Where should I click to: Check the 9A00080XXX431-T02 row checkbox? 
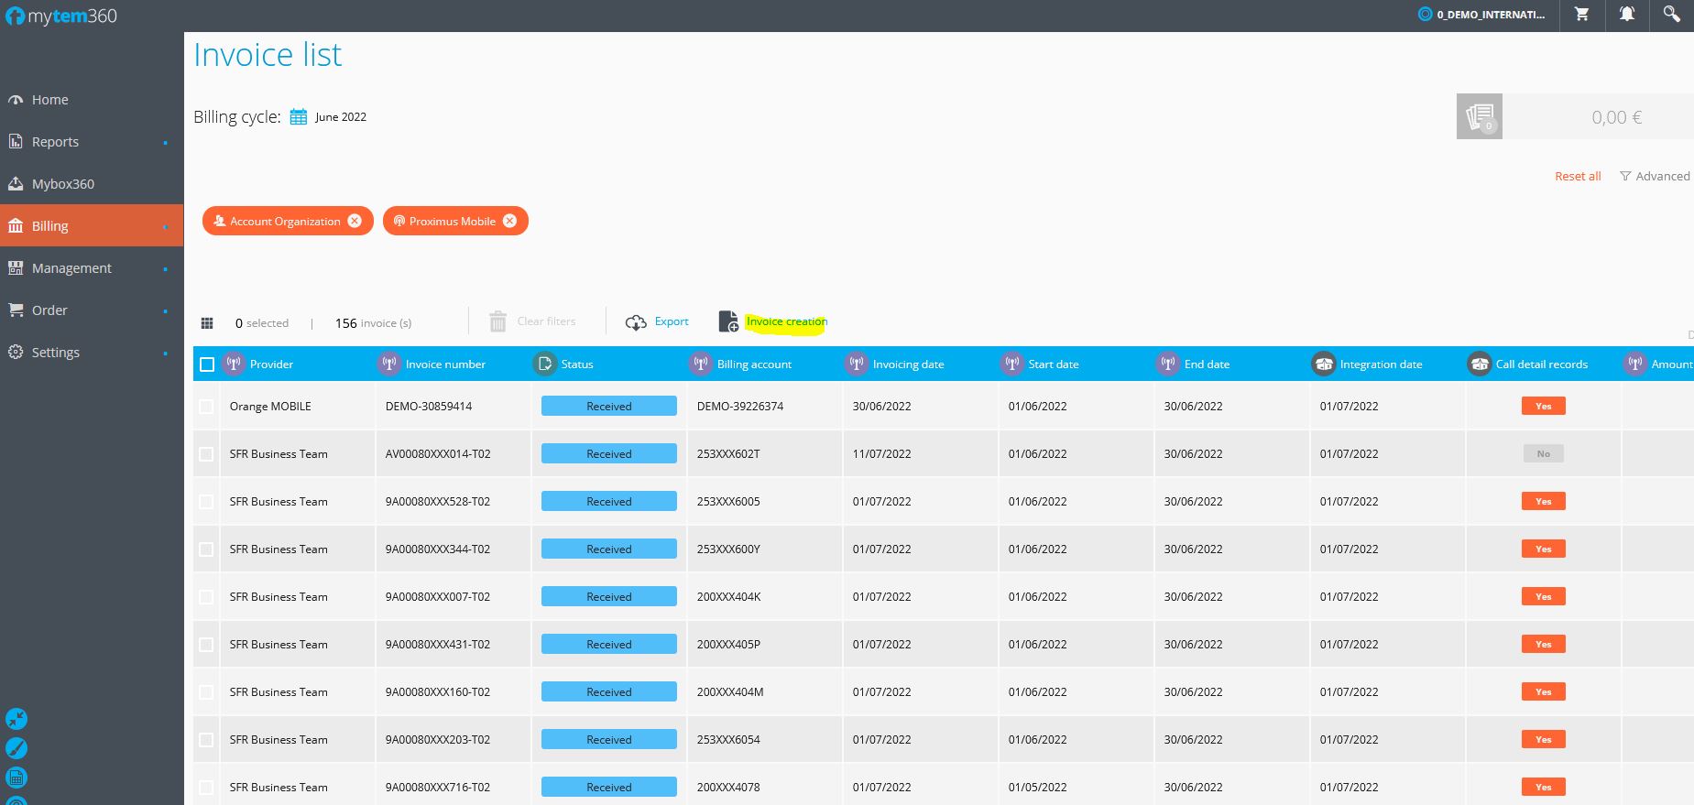[x=206, y=645]
